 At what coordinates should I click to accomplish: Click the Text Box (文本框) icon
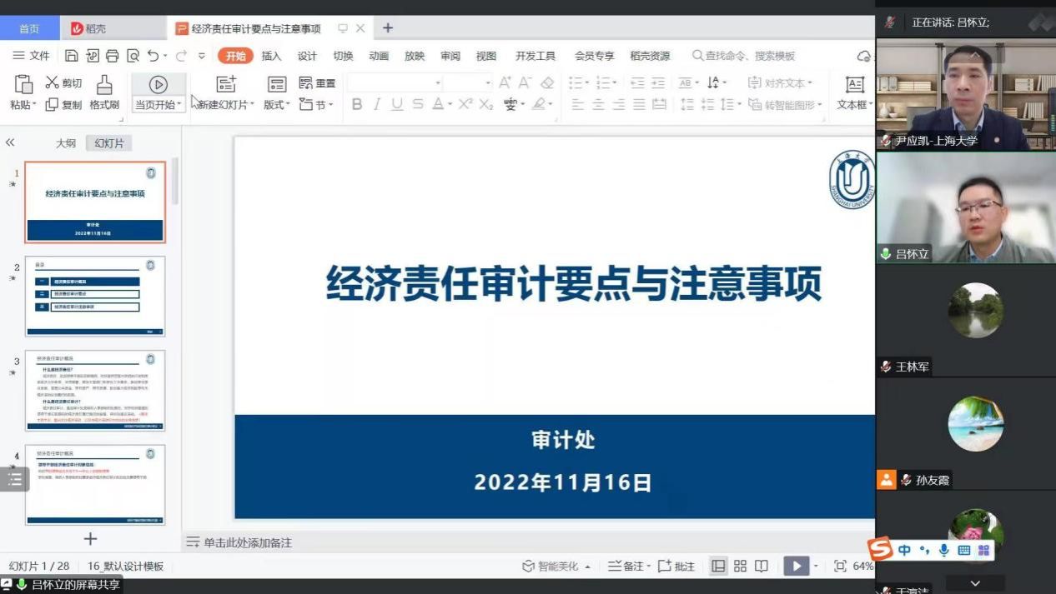pos(855,84)
